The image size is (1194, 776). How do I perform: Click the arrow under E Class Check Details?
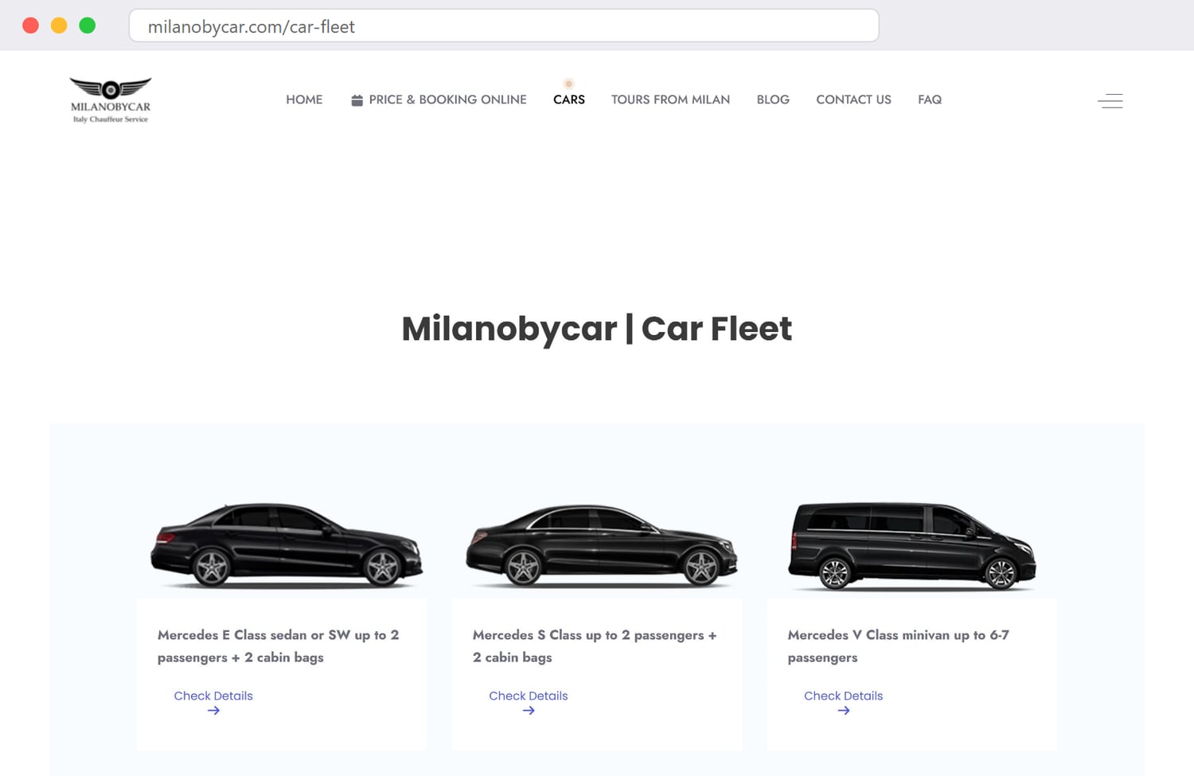[213, 711]
